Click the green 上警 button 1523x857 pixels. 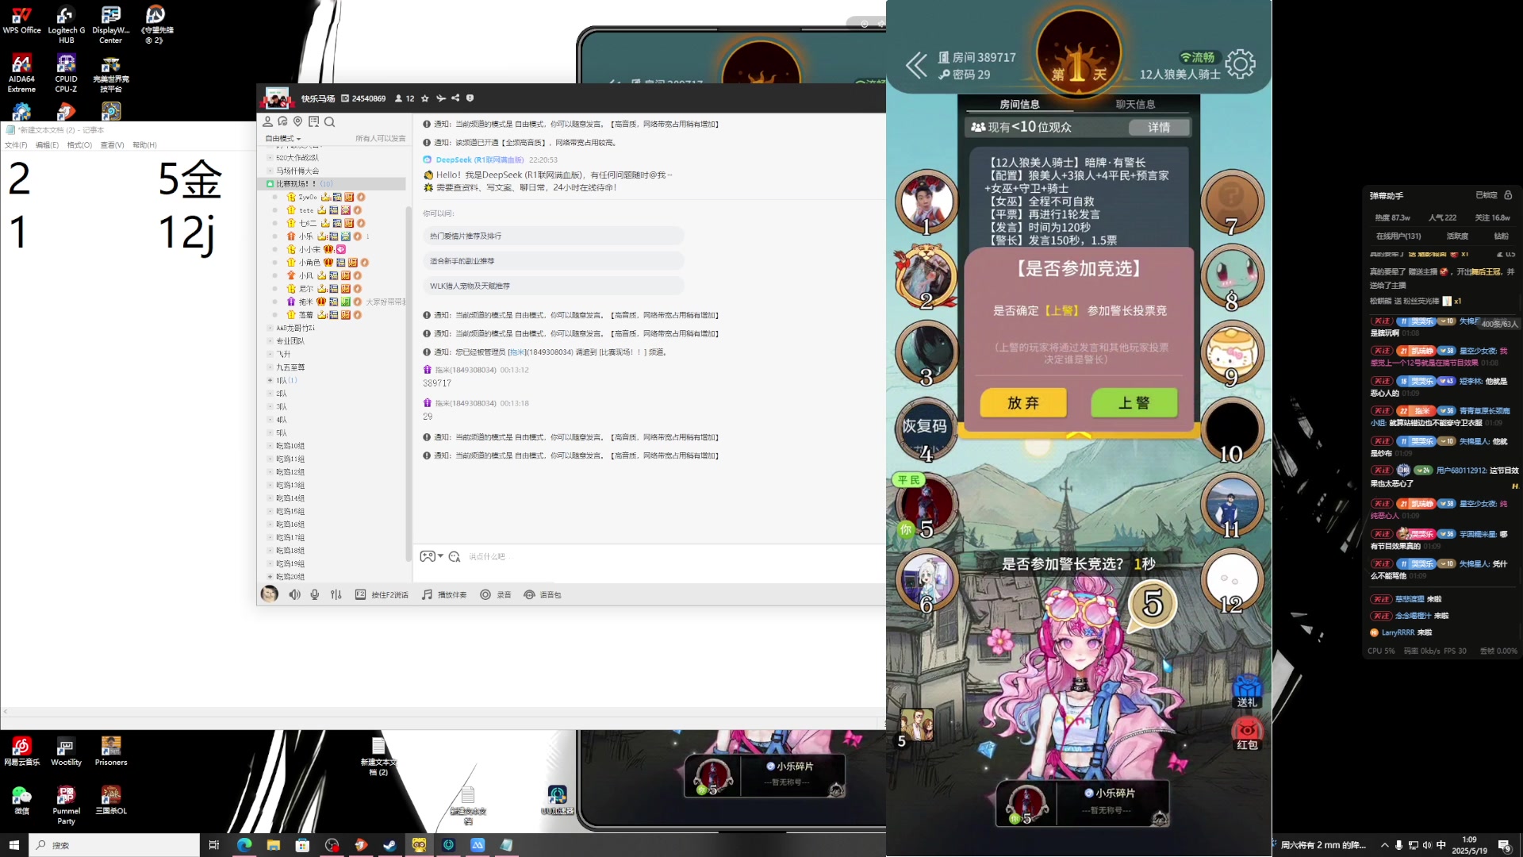[x=1134, y=403]
